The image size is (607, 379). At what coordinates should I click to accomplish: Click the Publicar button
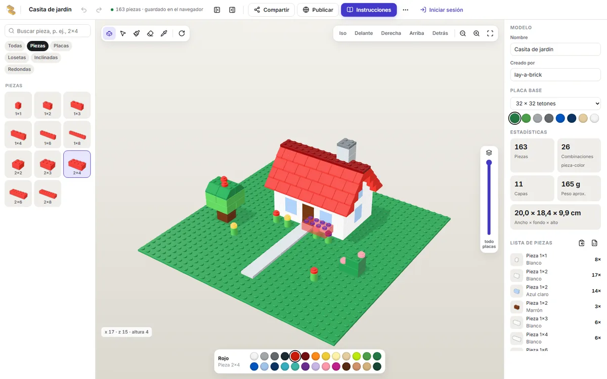tap(318, 10)
